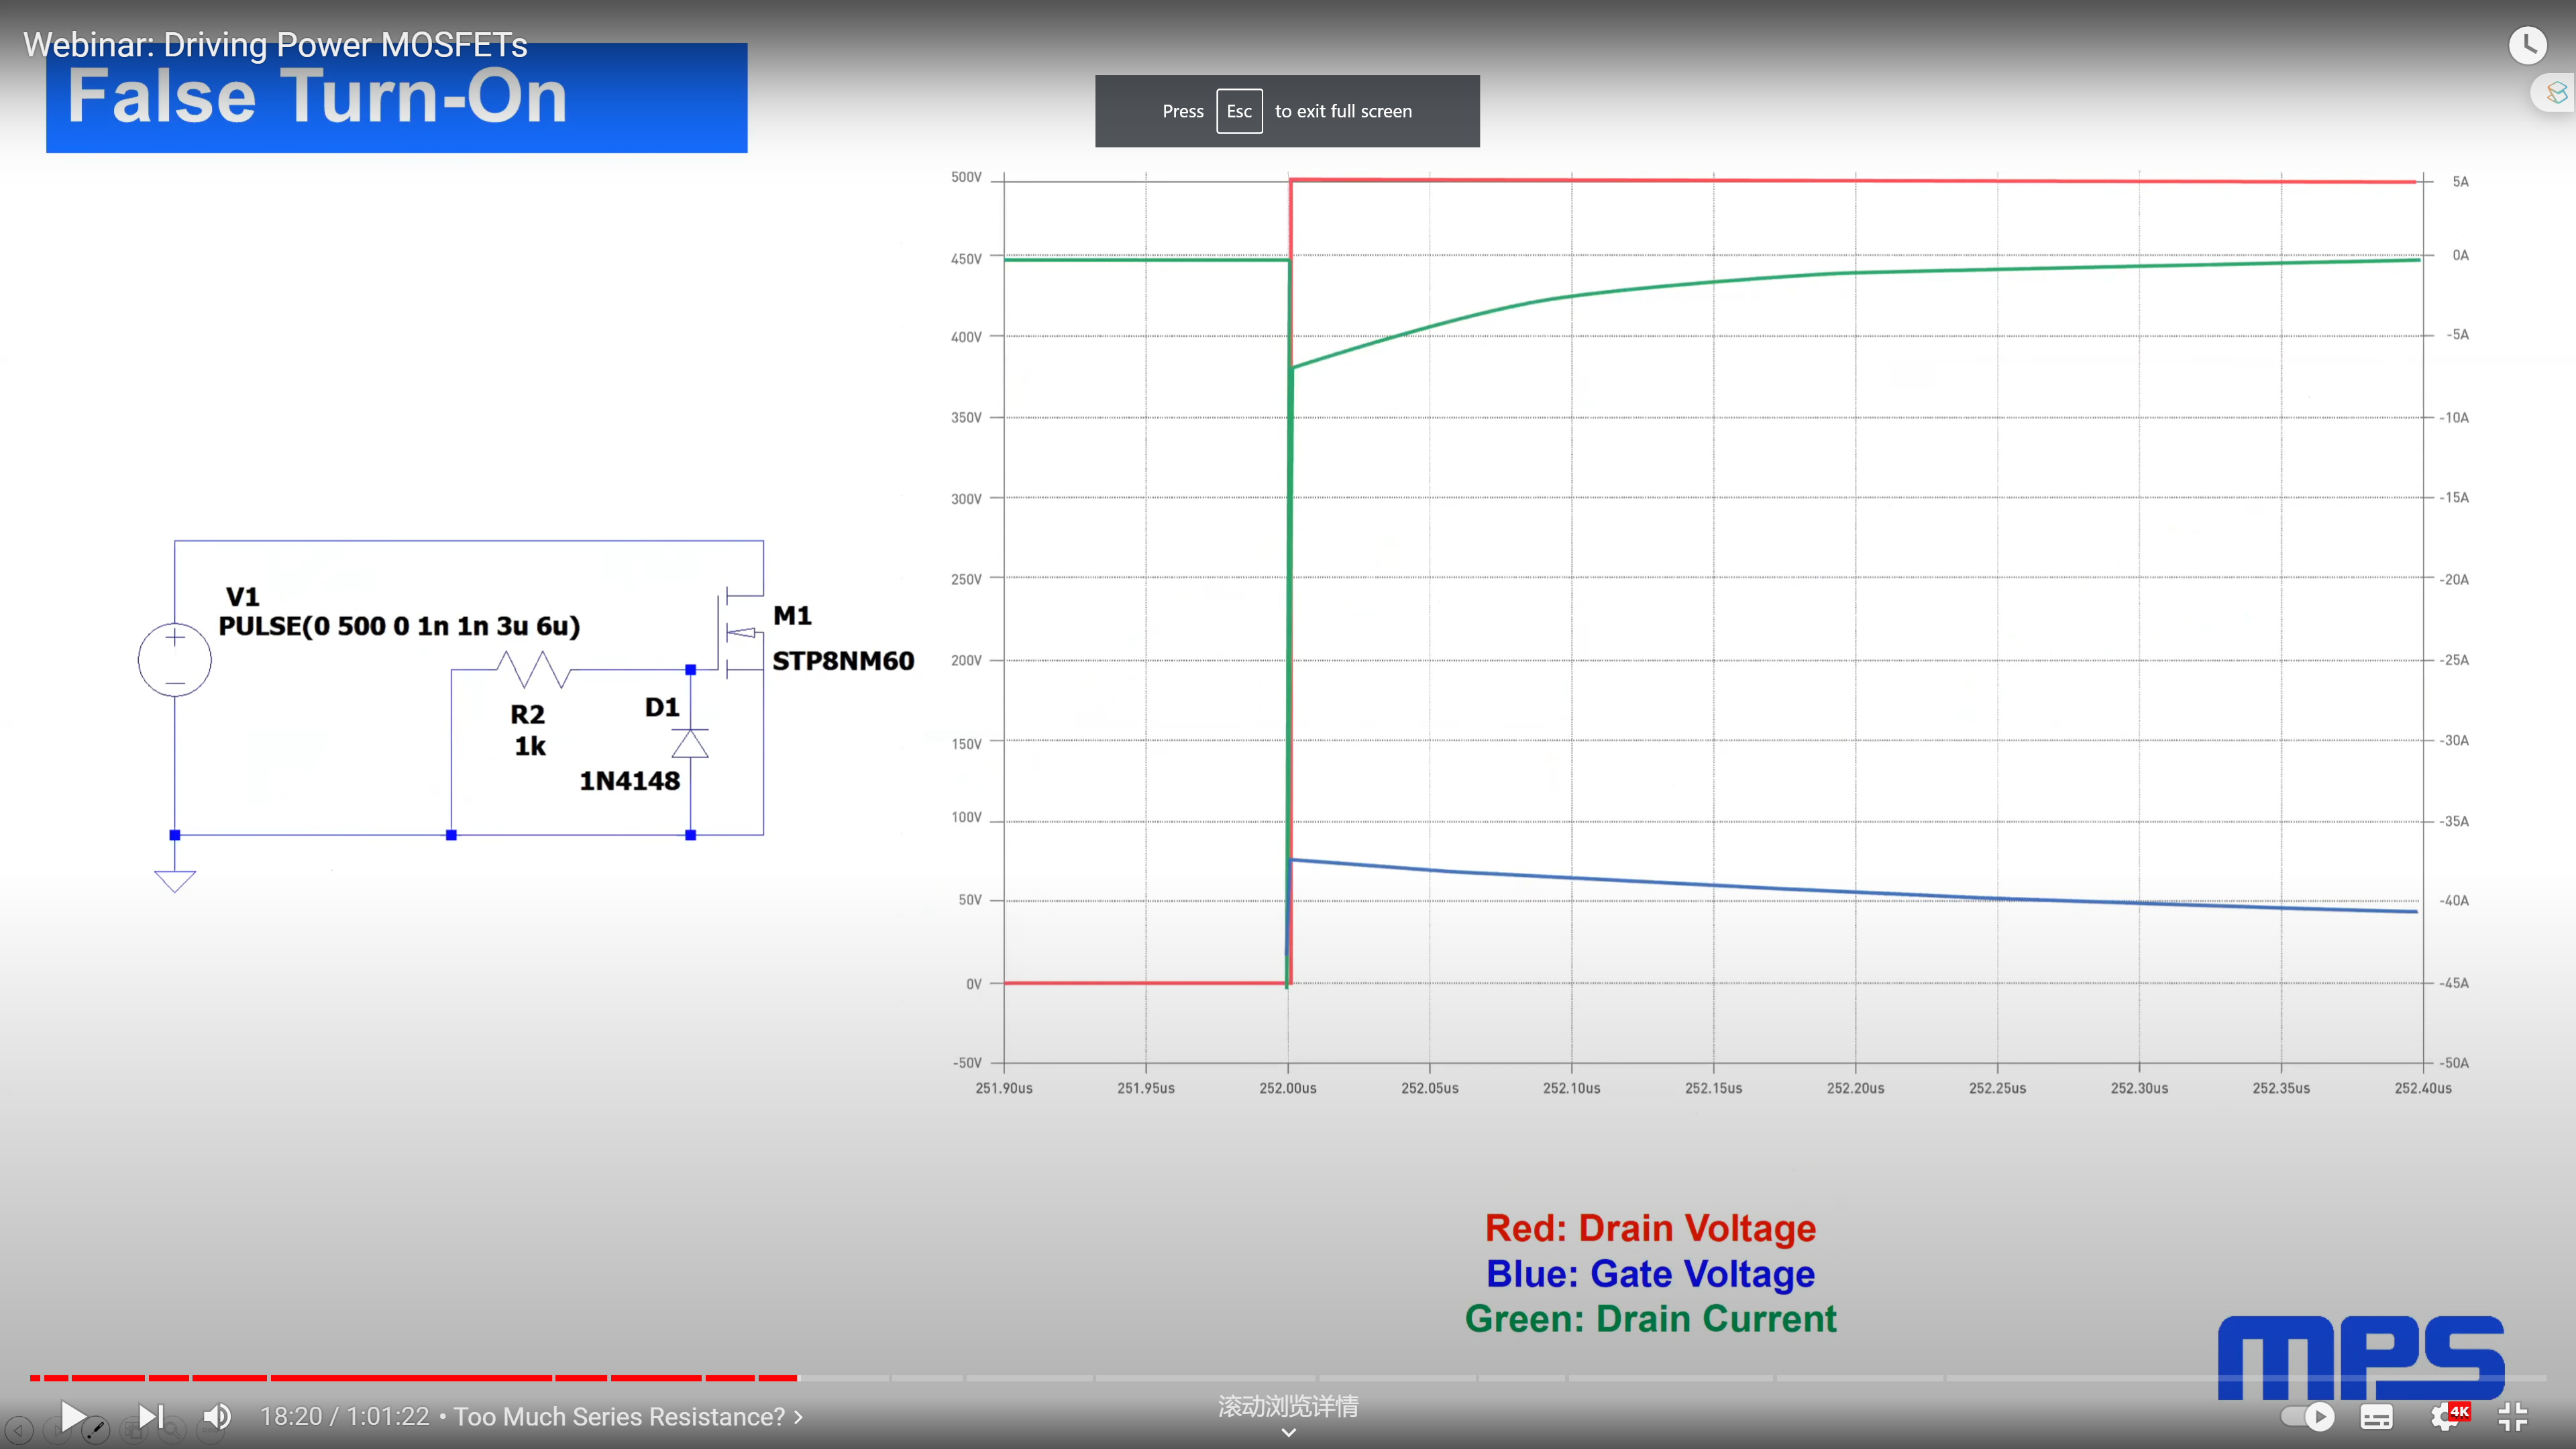The image size is (2576, 1449).
Task: Seek to the first chapter segment on the timeline
Action: click(35, 1378)
